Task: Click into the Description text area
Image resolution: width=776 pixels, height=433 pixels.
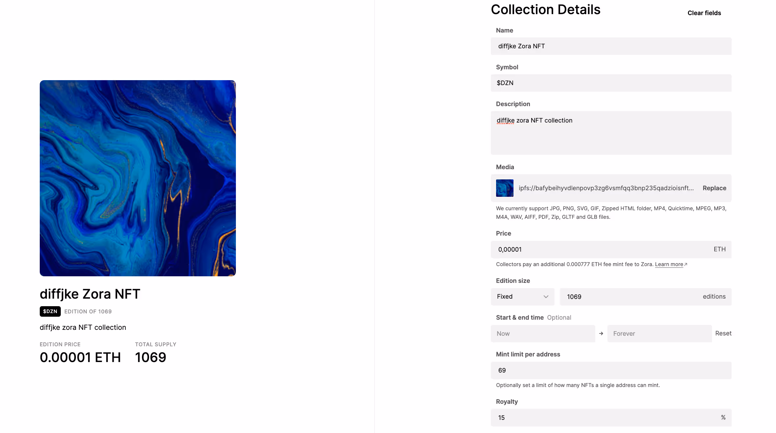Action: 611,133
